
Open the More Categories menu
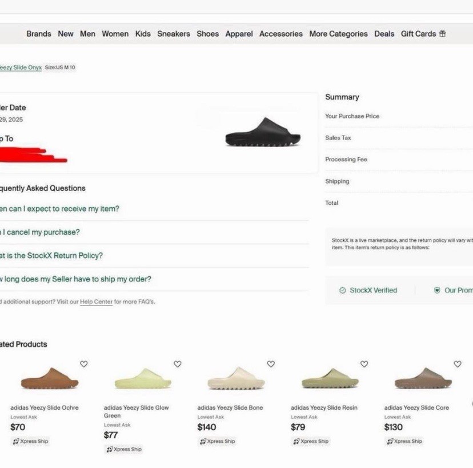(x=338, y=34)
